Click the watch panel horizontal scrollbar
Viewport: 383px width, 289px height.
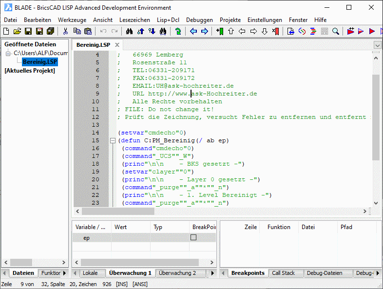(x=140, y=262)
